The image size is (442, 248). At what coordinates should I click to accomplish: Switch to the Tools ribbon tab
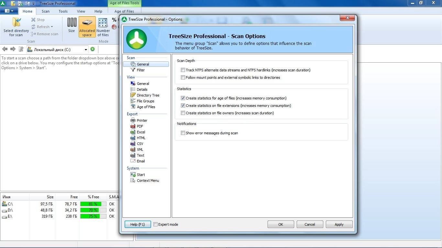63,11
